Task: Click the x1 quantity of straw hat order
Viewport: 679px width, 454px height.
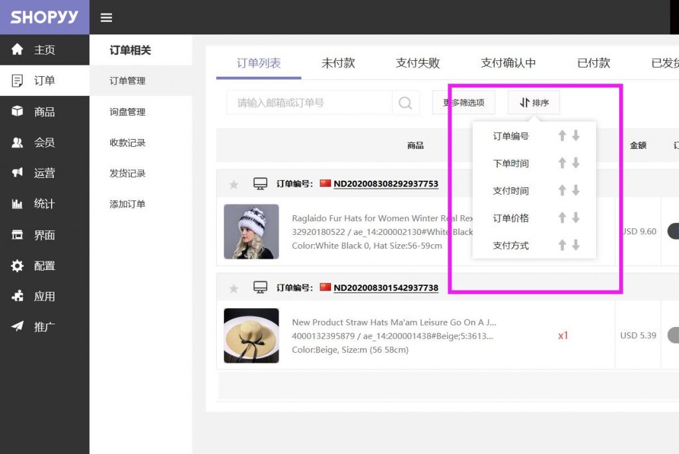Action: pos(563,336)
